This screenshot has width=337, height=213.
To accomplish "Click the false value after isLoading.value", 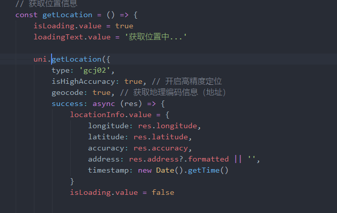I will (x=163, y=192).
